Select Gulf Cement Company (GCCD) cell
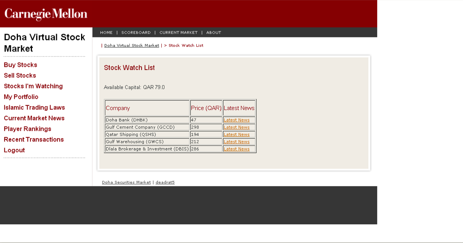Viewport: 463px width, 243px height. tap(147, 127)
